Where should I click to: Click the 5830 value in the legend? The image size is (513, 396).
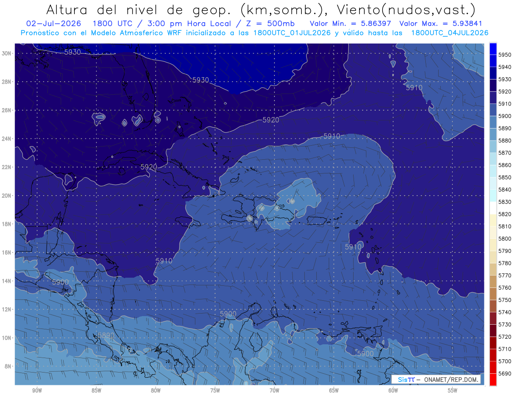[x=504, y=202]
